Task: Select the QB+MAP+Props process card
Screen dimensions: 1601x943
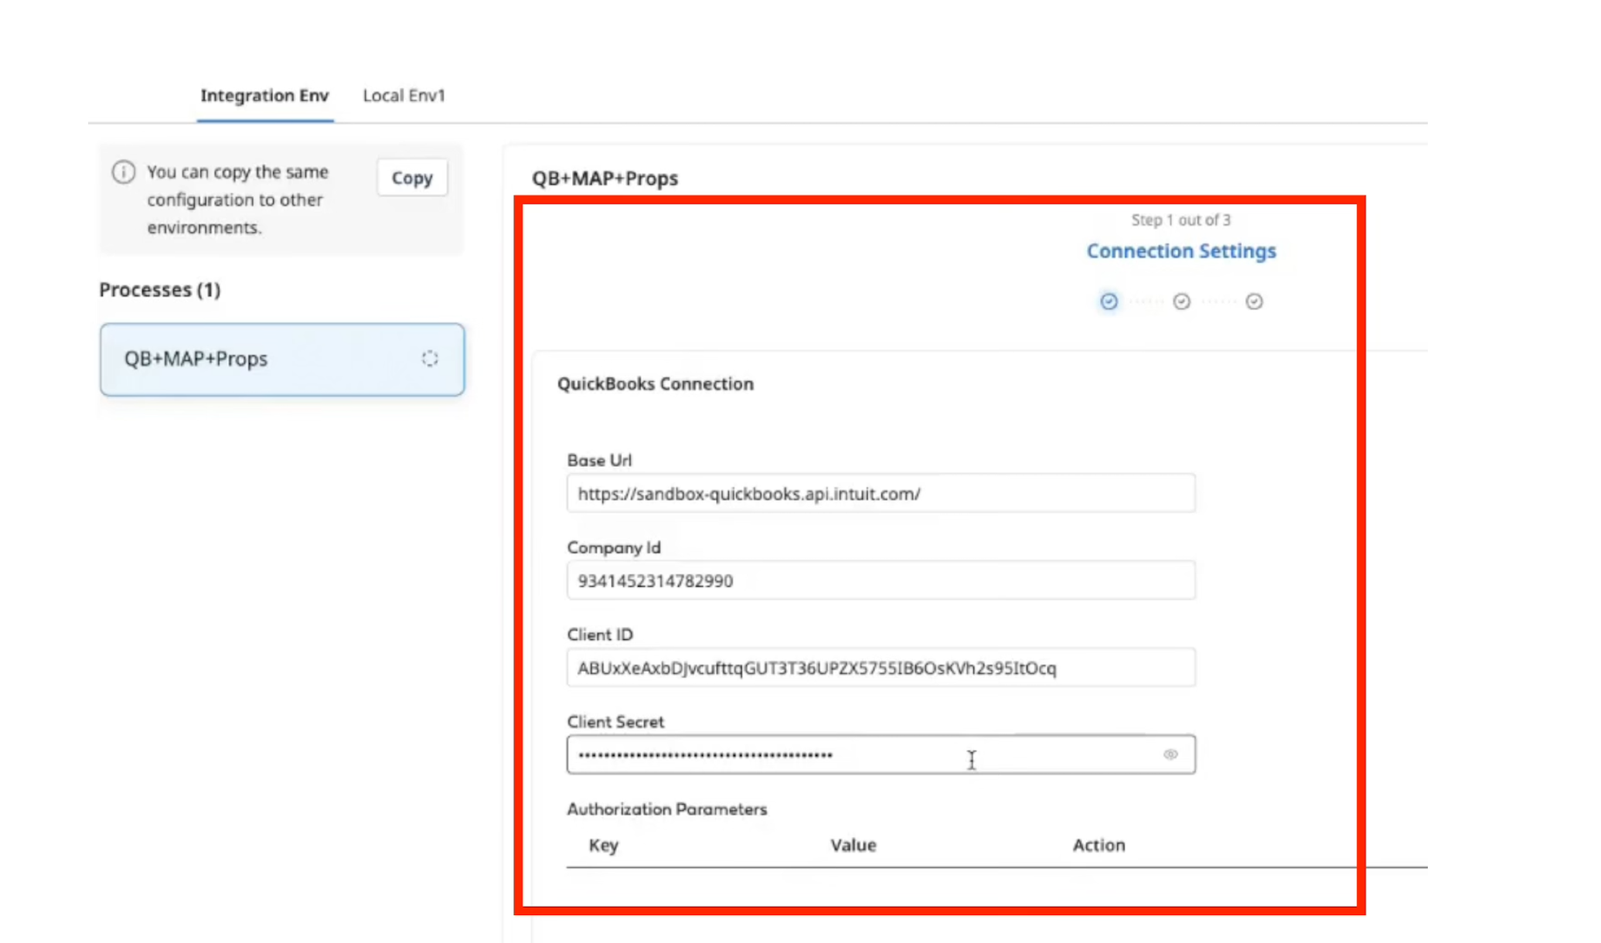Action: (x=282, y=358)
